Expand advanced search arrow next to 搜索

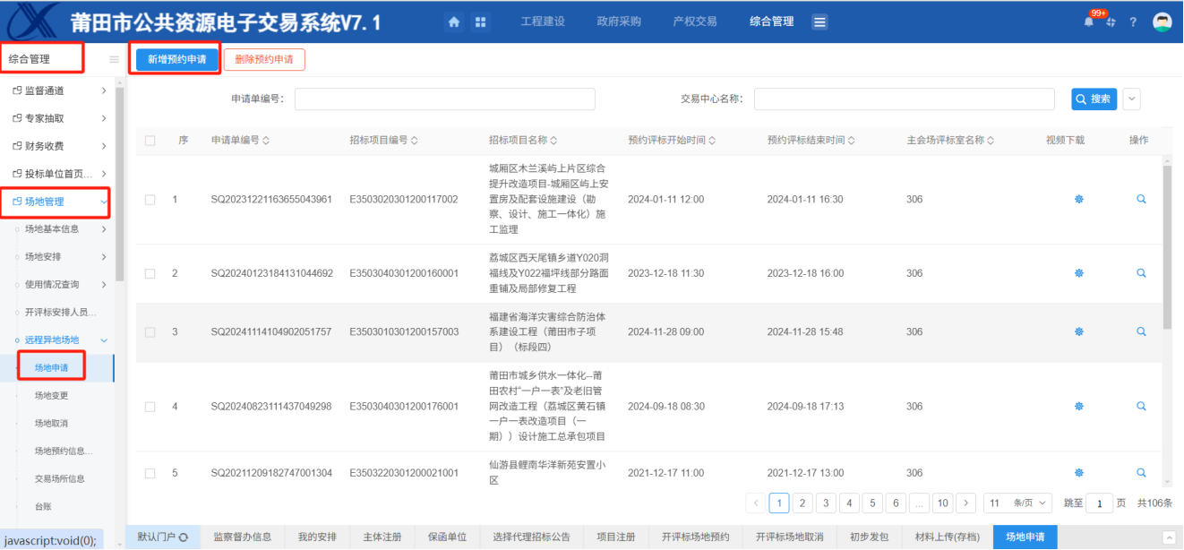pyautogui.click(x=1131, y=99)
